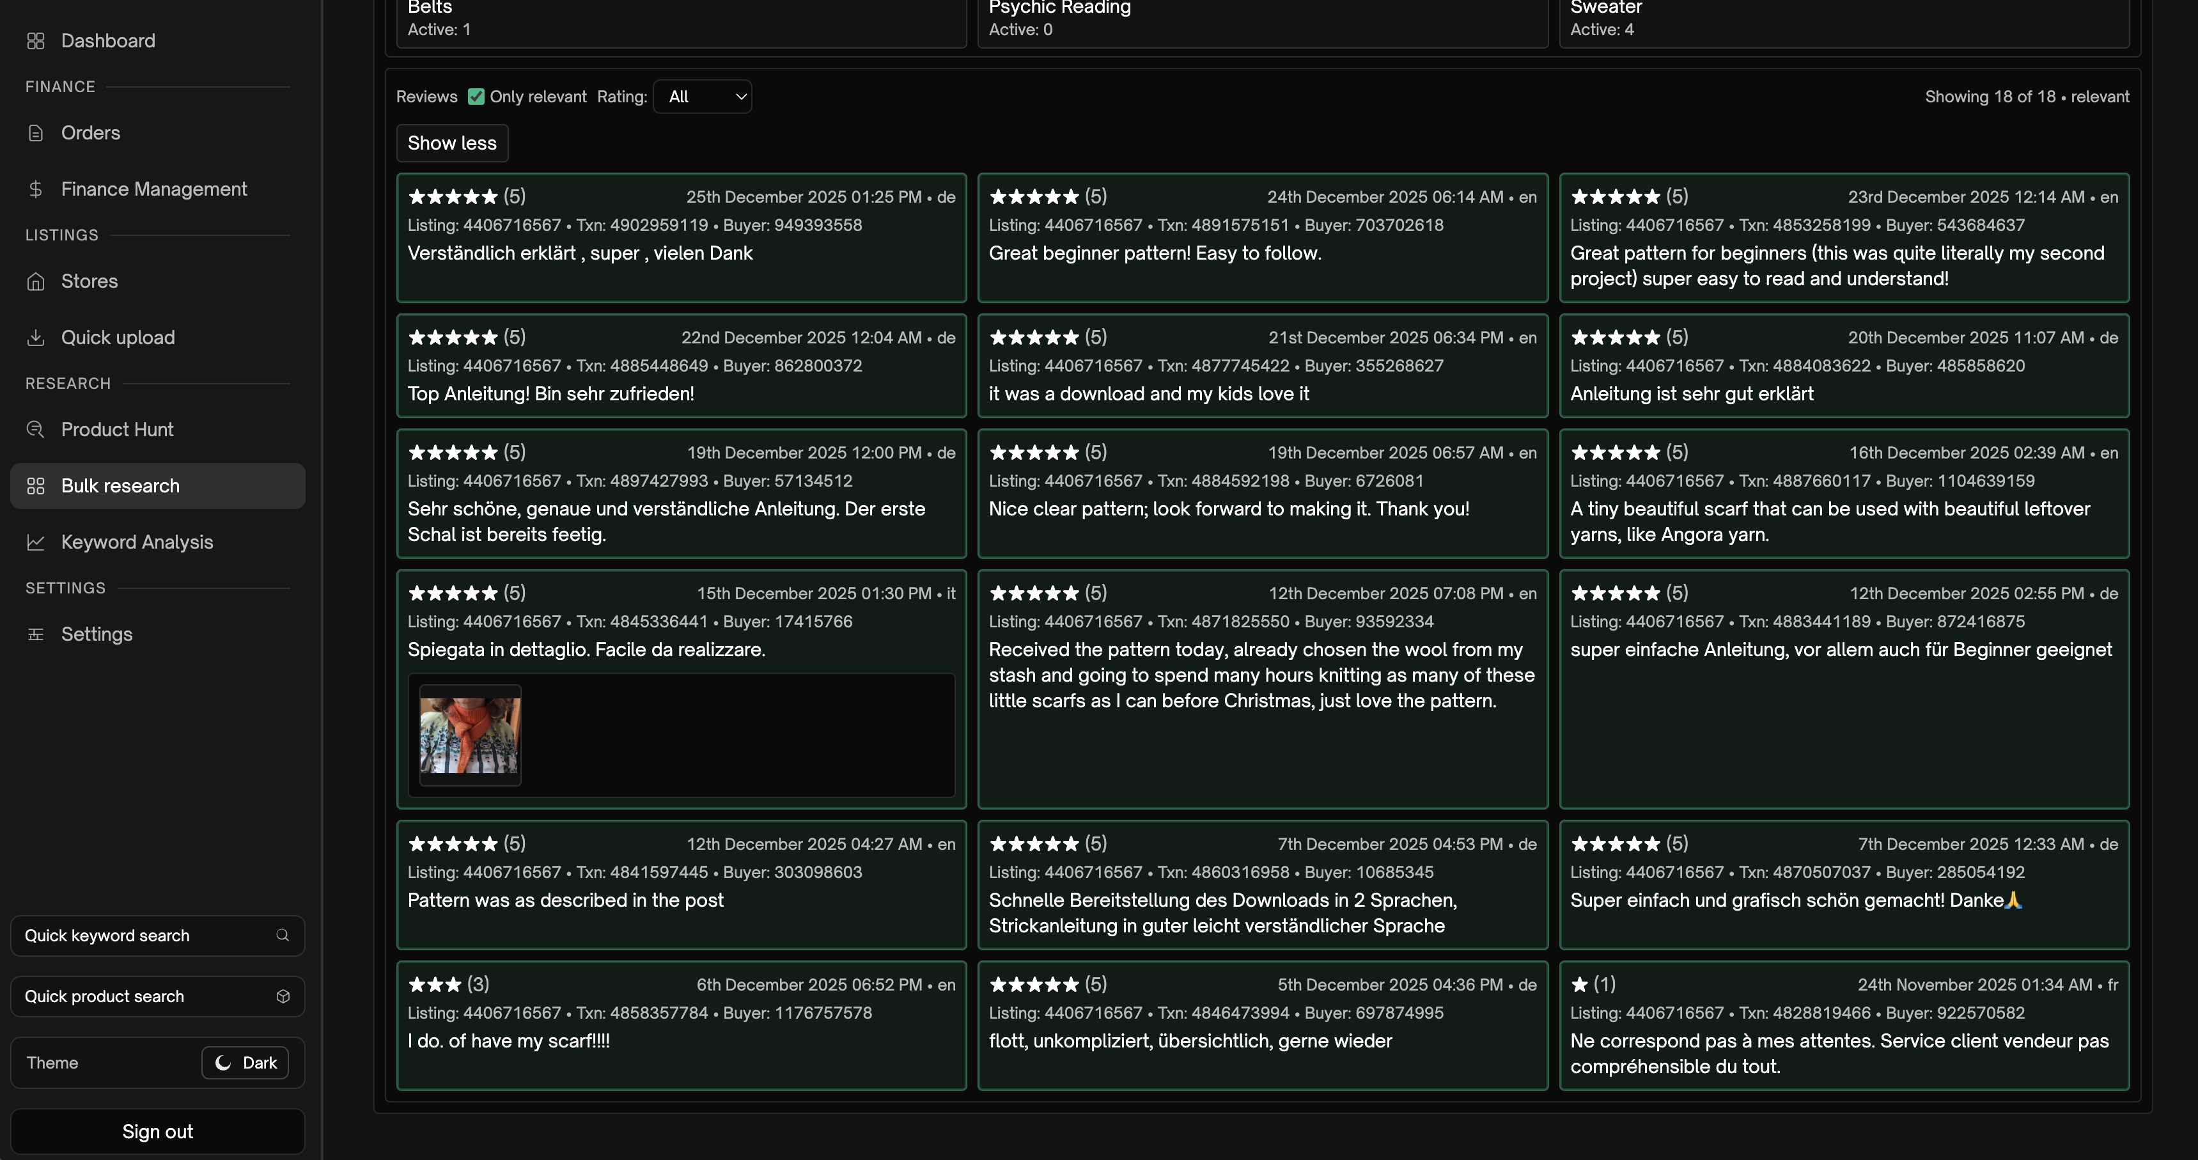Click the Product Hunt search icon
The width and height of the screenshot is (2198, 1160).
pos(35,429)
